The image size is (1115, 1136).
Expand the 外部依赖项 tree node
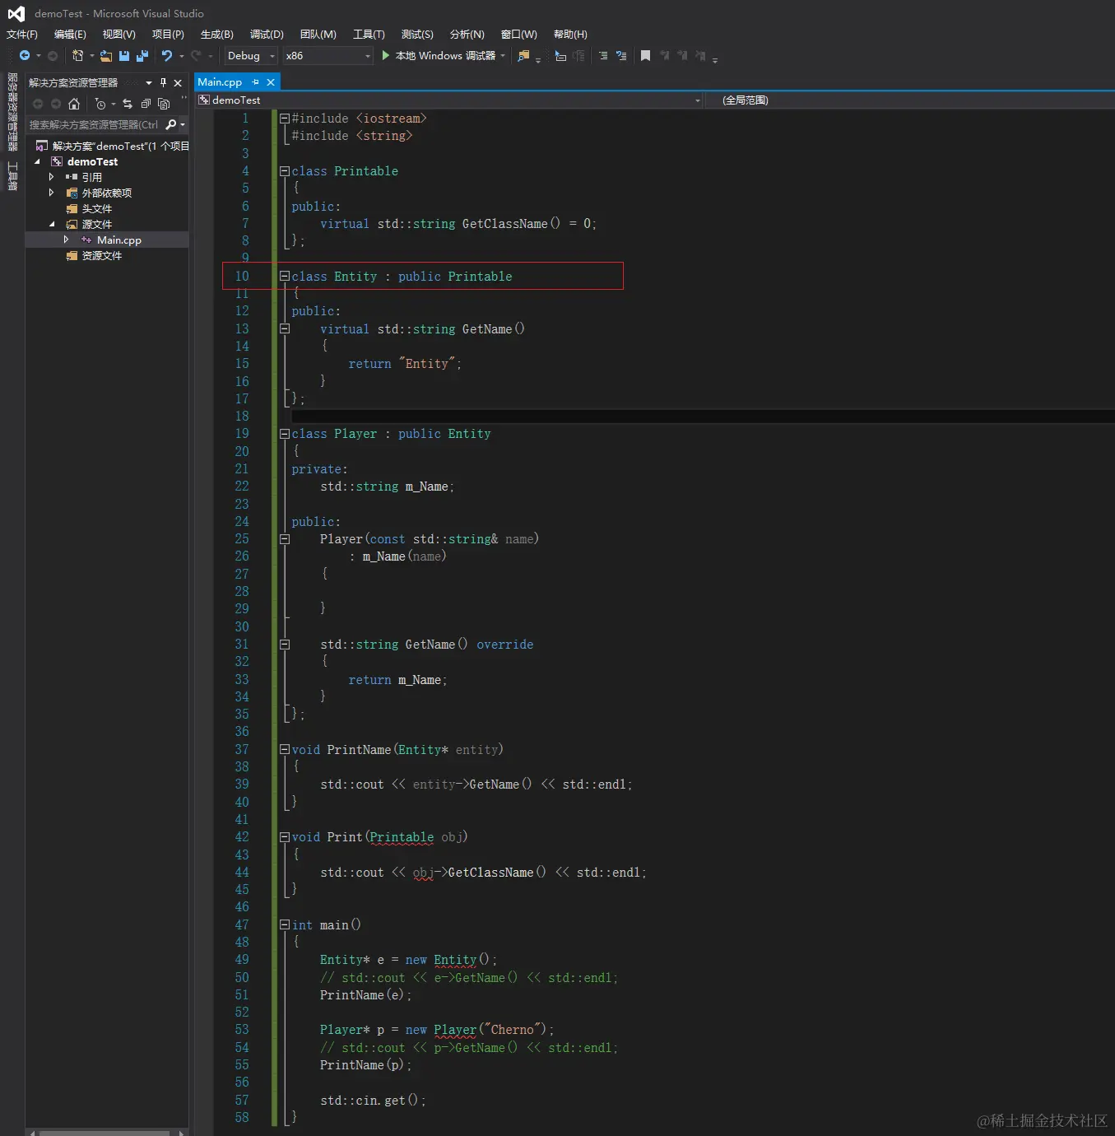[x=51, y=193]
